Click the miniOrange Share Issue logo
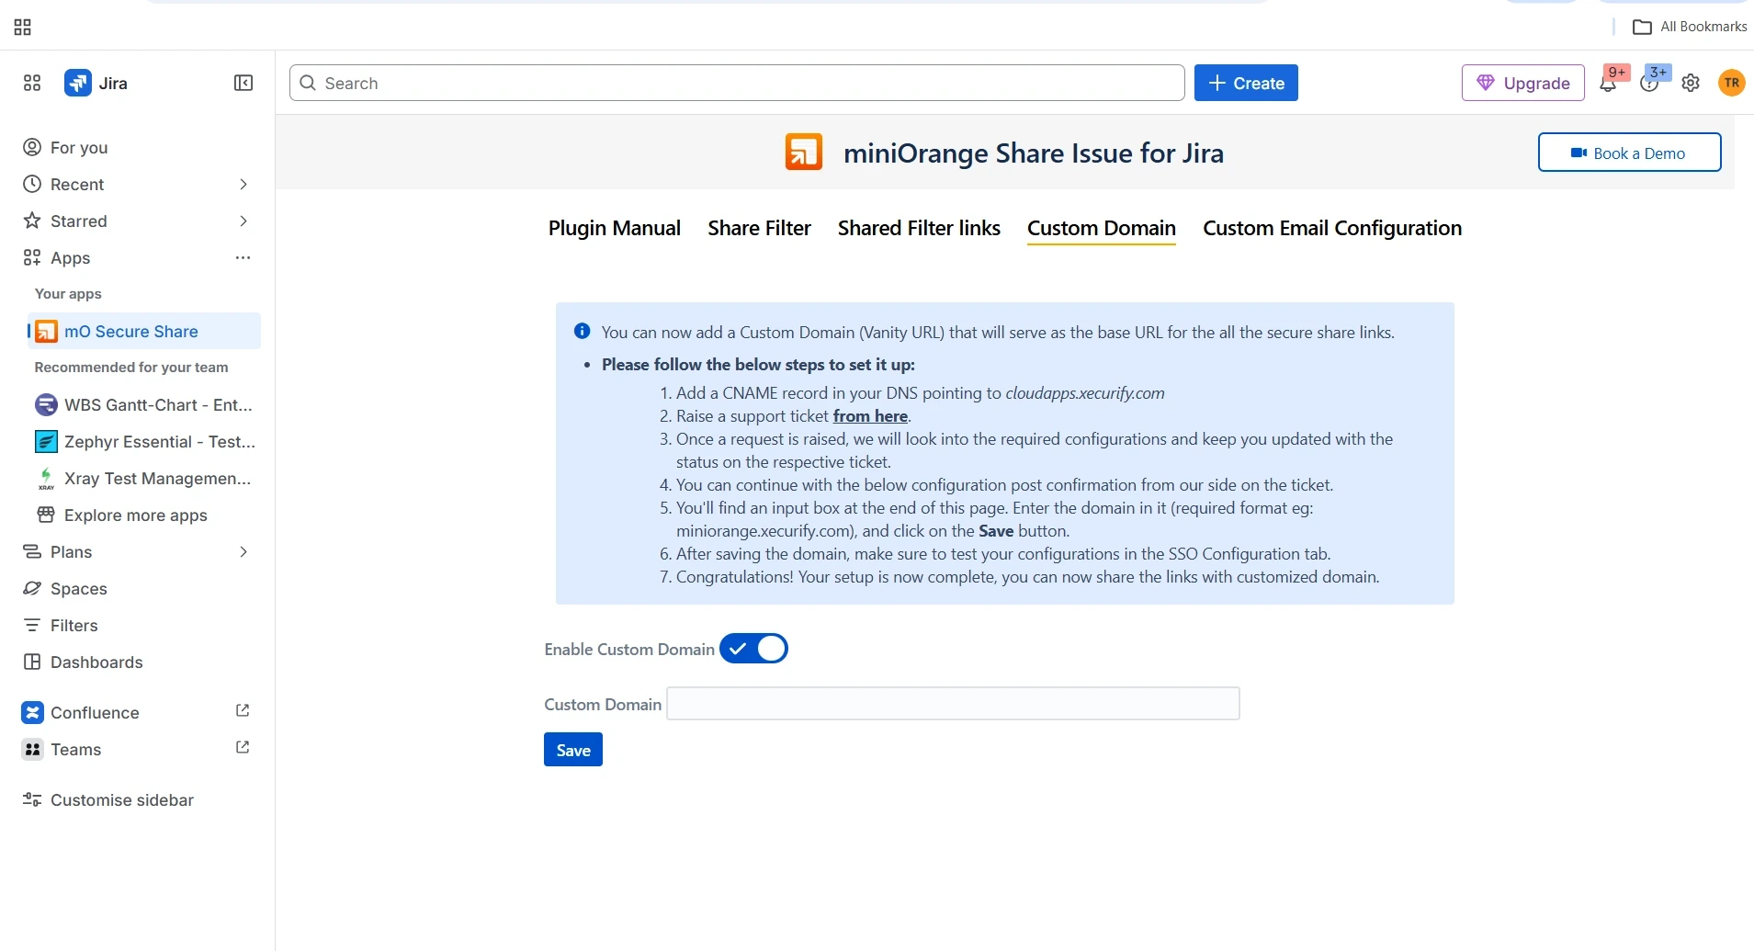This screenshot has height=951, width=1754. pos(804,152)
